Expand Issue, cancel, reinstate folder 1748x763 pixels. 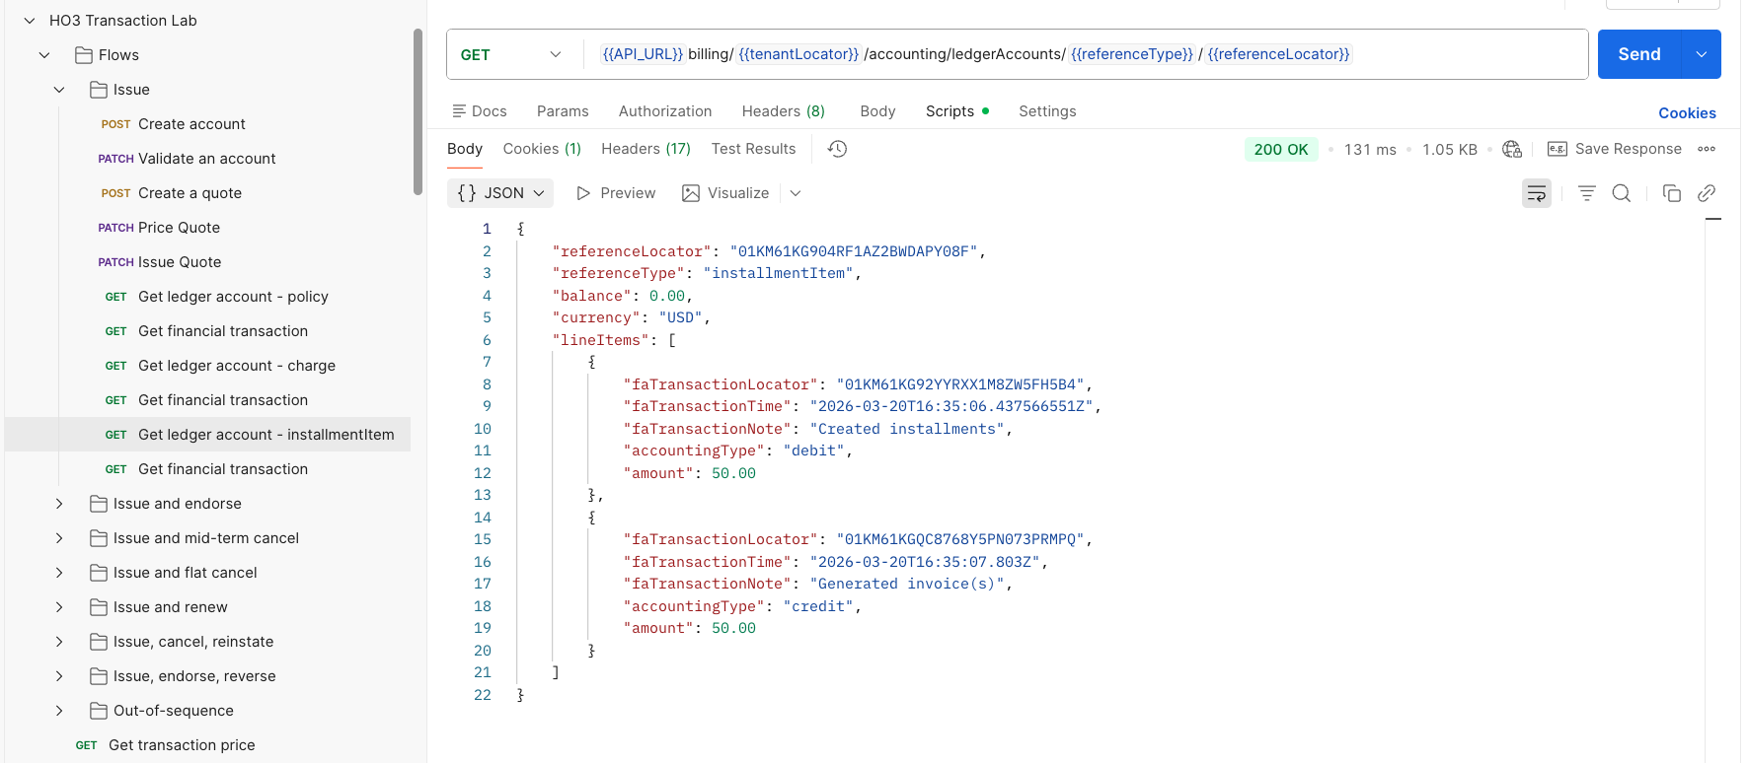point(59,642)
